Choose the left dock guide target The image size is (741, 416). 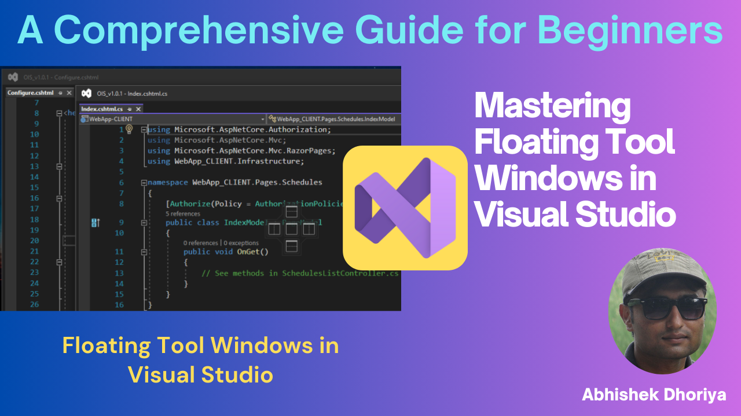(274, 229)
